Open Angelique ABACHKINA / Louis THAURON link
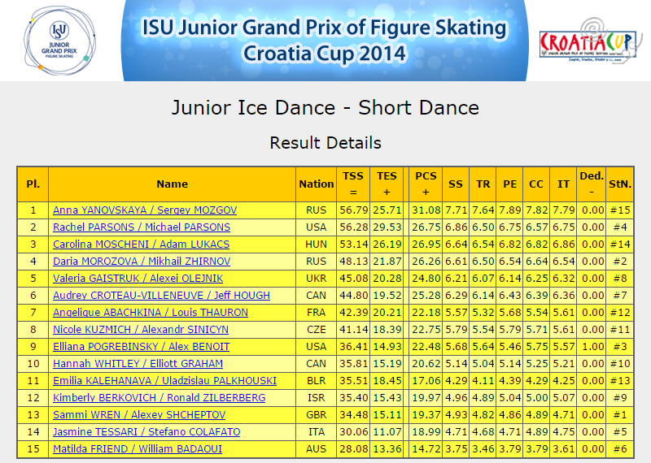 [151, 312]
